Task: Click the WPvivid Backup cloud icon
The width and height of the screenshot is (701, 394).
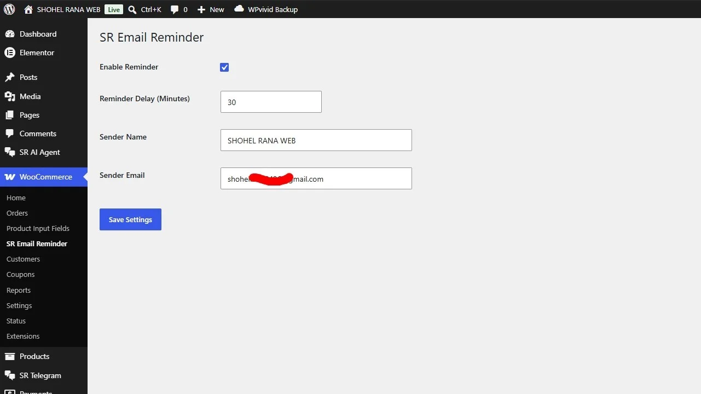Action: [x=239, y=9]
